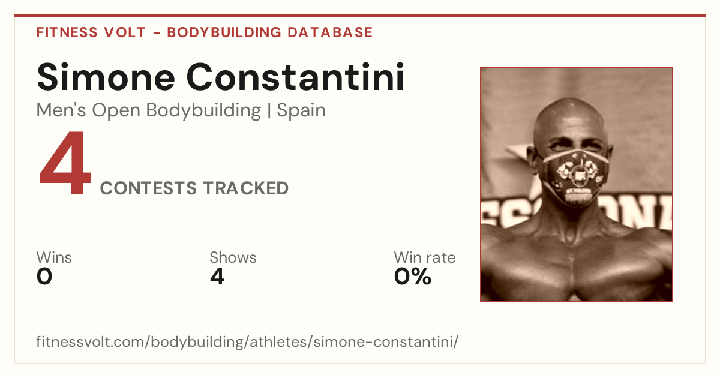720x378 pixels.
Task: Click the "Contests Tracked" label
Action: [x=194, y=188]
